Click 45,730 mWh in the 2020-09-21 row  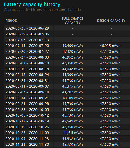[72, 104]
